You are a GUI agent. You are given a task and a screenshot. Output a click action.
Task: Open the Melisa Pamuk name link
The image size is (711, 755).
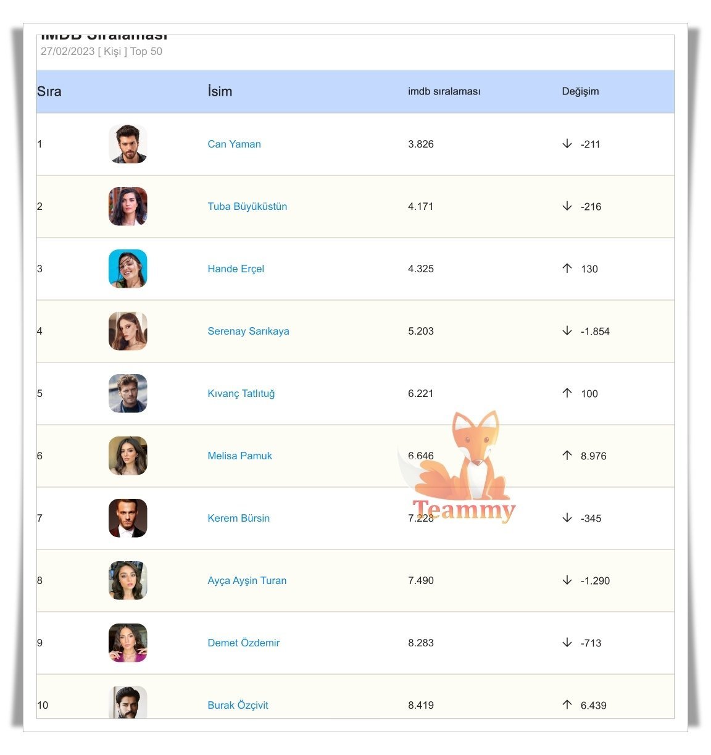coord(239,456)
